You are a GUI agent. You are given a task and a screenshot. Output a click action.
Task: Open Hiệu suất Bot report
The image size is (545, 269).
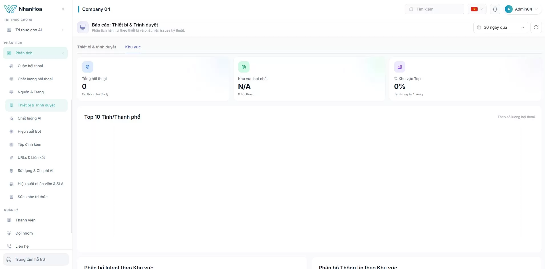(x=37, y=132)
